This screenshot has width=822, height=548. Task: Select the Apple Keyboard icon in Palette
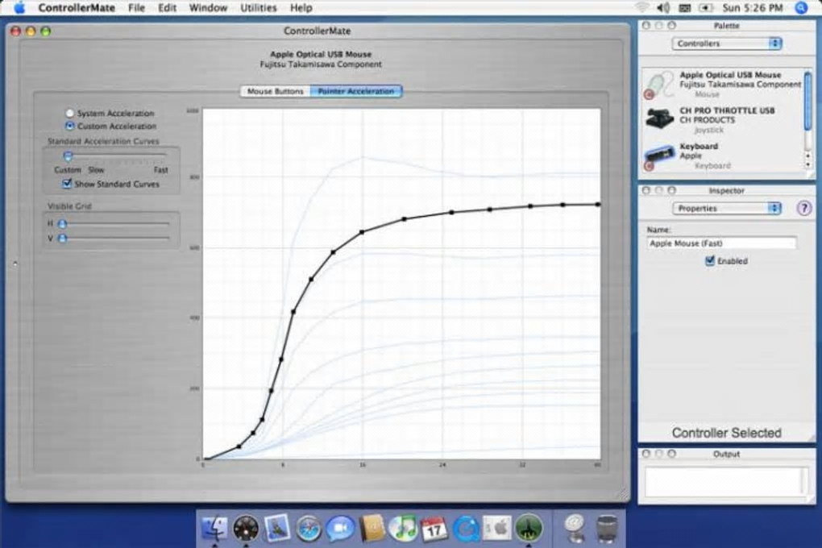[659, 156]
